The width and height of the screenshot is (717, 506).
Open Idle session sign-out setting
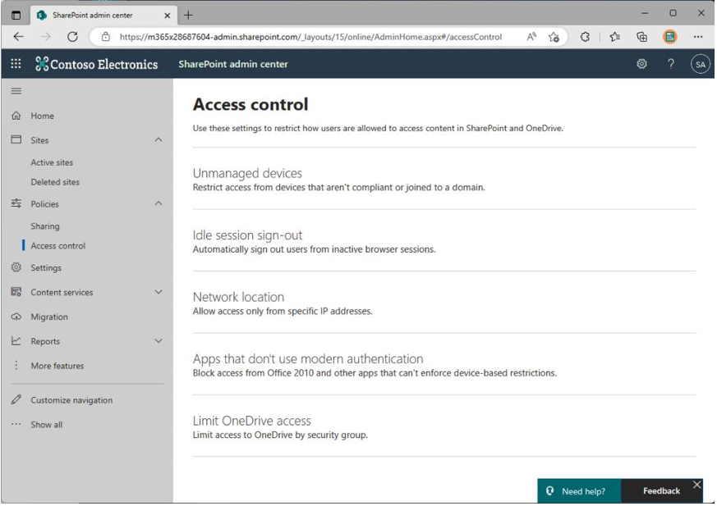click(247, 235)
